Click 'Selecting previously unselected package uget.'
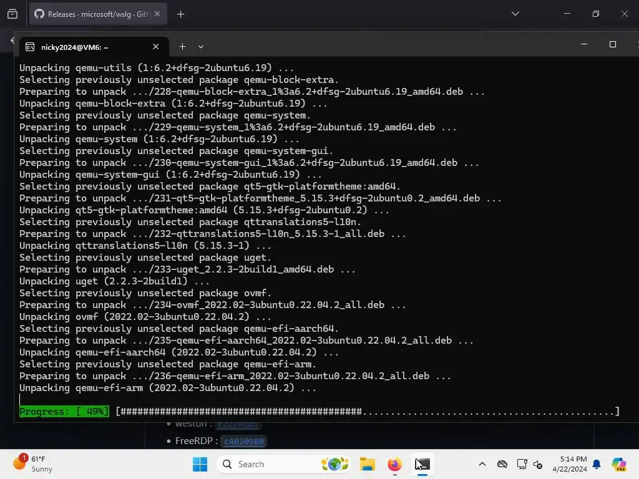 pyautogui.click(x=145, y=258)
